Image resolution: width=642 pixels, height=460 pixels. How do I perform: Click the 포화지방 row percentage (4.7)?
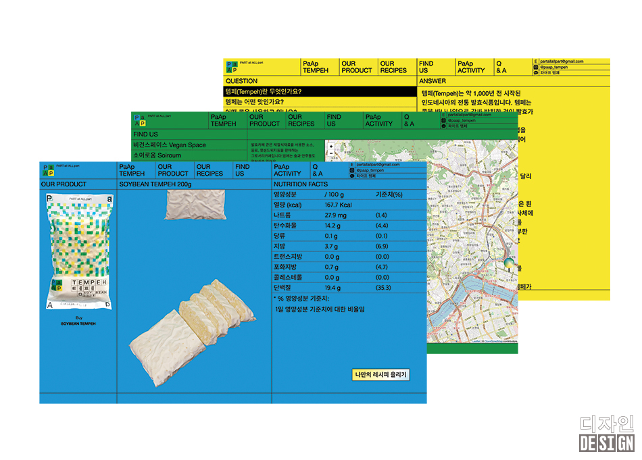(x=382, y=267)
